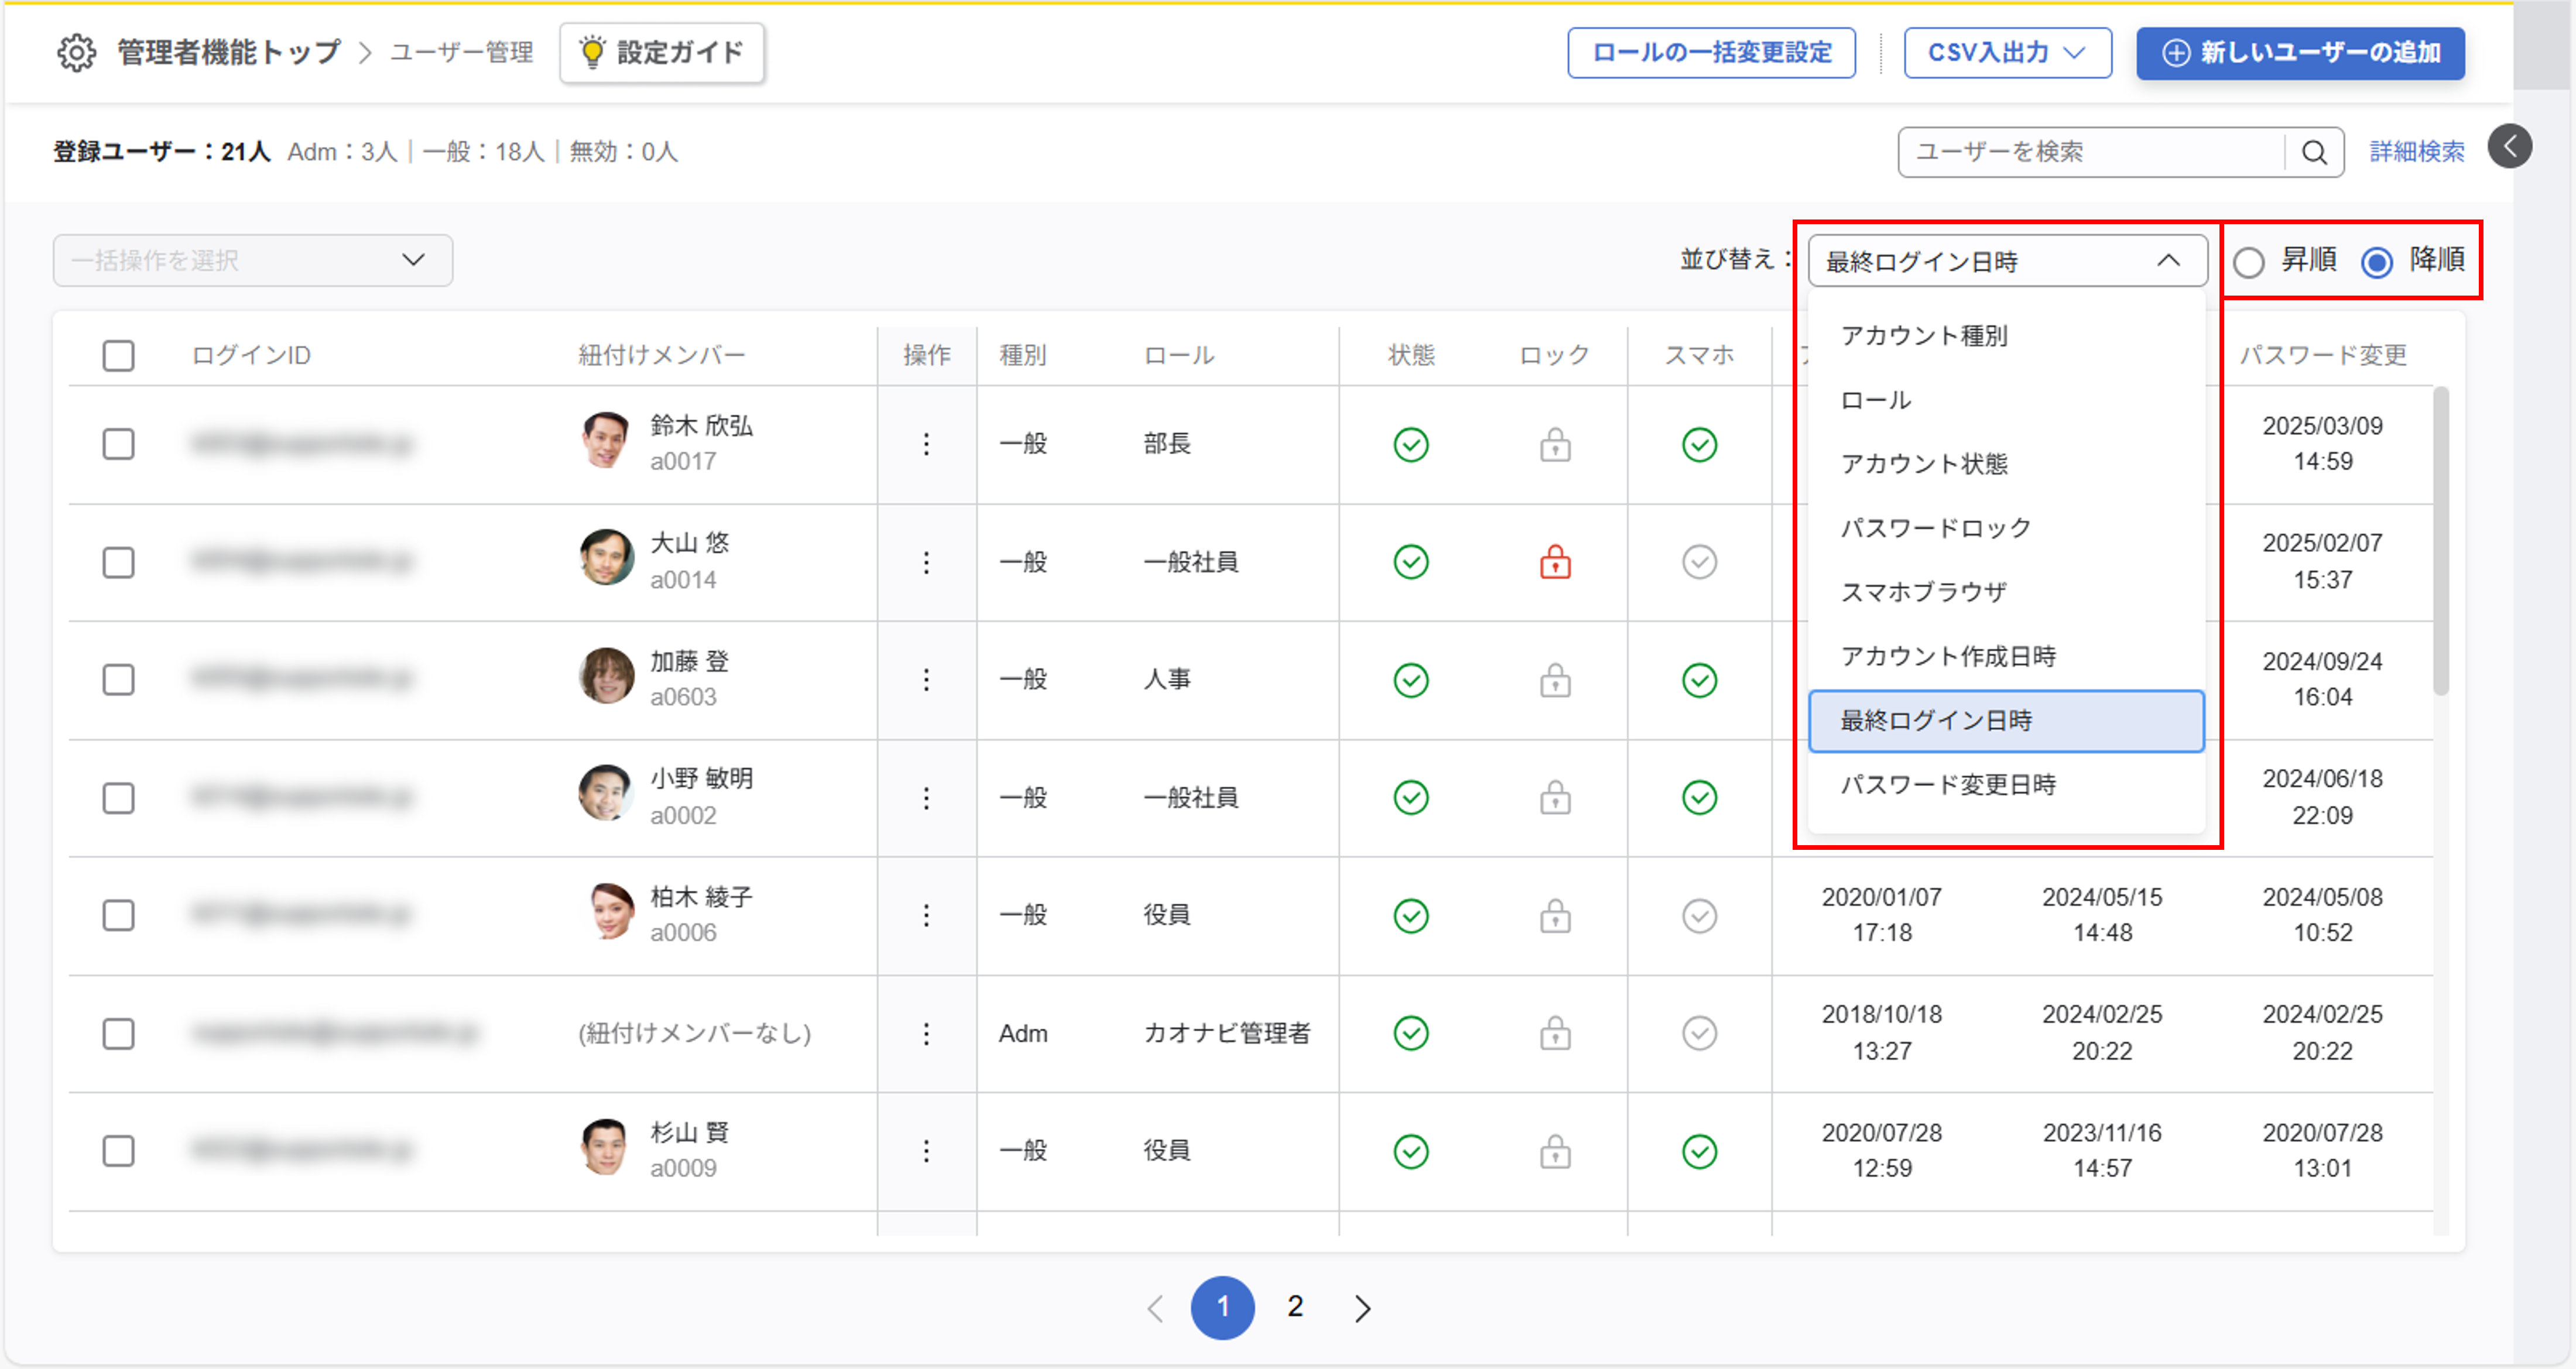The height and width of the screenshot is (1369, 2576).
Task: Click the table vertical scrollbar
Action: 2440,540
